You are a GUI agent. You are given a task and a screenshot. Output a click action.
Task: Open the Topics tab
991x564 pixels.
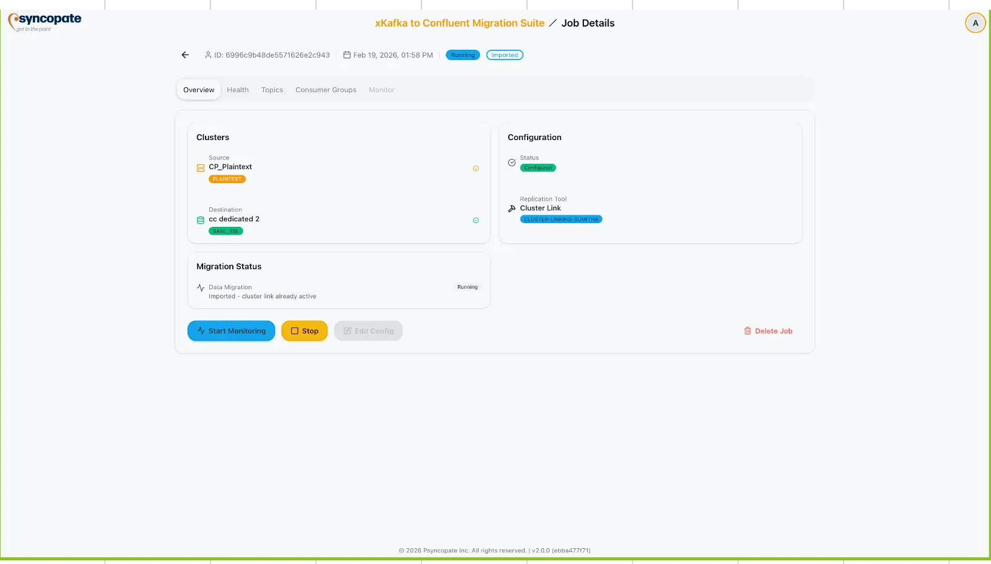click(272, 90)
